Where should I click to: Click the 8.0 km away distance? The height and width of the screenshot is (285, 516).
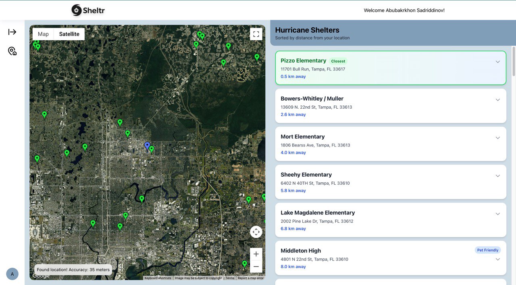[293, 267]
